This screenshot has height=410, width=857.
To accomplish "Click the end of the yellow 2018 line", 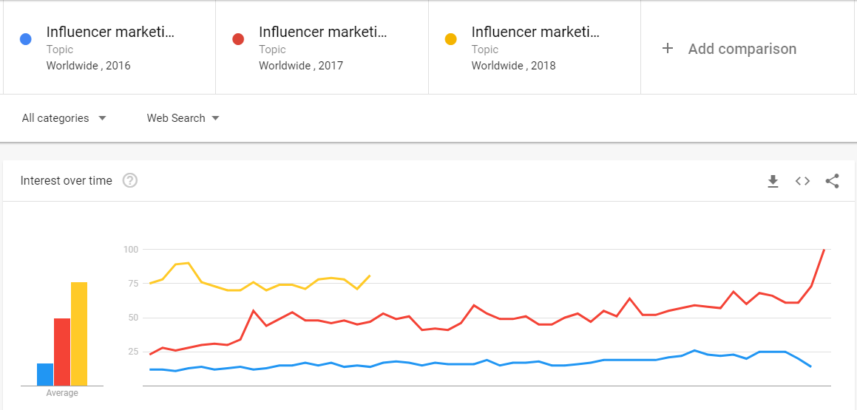I will 370,276.
